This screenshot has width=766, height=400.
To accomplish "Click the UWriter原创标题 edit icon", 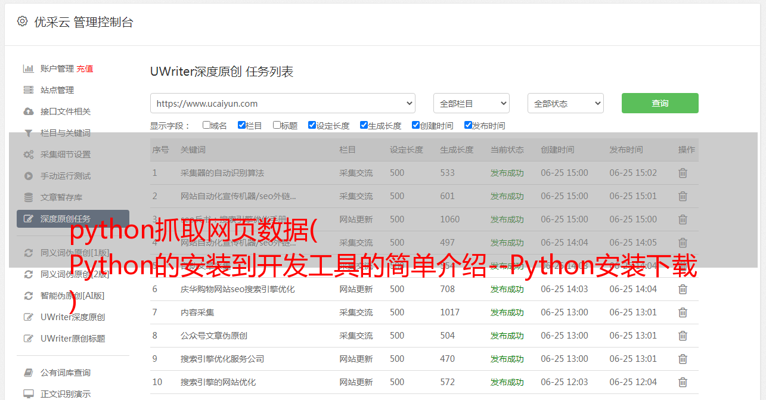I will [28, 339].
